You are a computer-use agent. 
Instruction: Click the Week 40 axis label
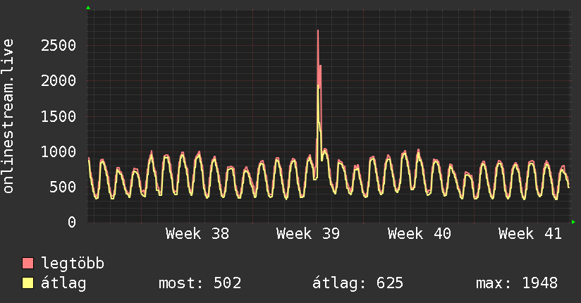click(419, 234)
